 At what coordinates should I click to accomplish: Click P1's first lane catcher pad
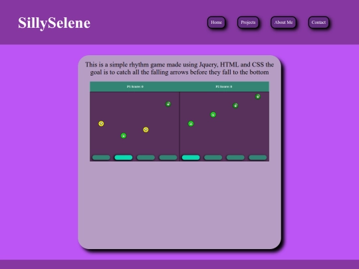pos(101,157)
